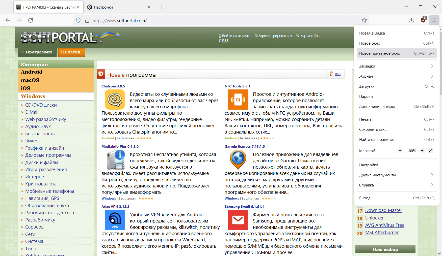
Task: Open the Статьи site tab
Action: [x=72, y=52]
